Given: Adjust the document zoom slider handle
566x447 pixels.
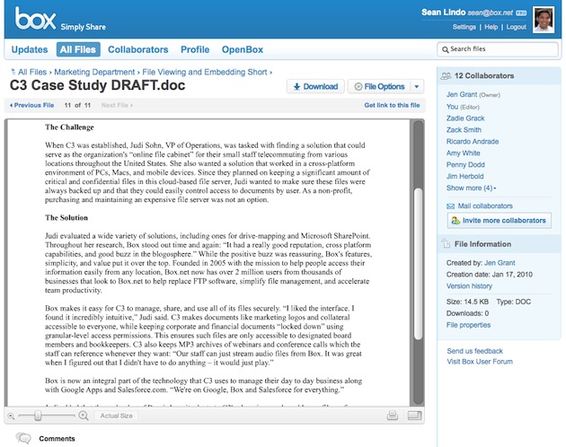Looking at the screenshot, I should [x=38, y=416].
